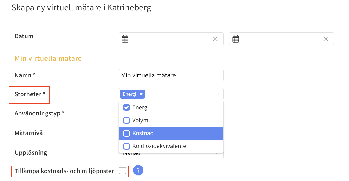Clear the second date field with X
Screen dimensions: 349x181
click(326, 39)
